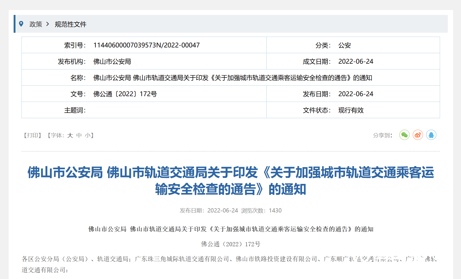
Task: Print the page using 打印
Action: pyautogui.click(x=33, y=135)
